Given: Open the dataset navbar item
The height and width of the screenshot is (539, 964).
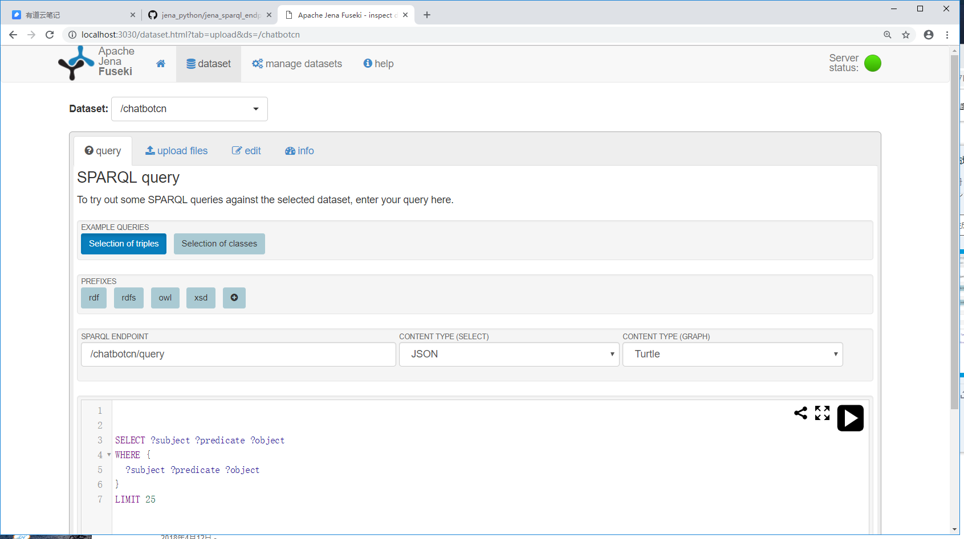Looking at the screenshot, I should click(x=209, y=64).
